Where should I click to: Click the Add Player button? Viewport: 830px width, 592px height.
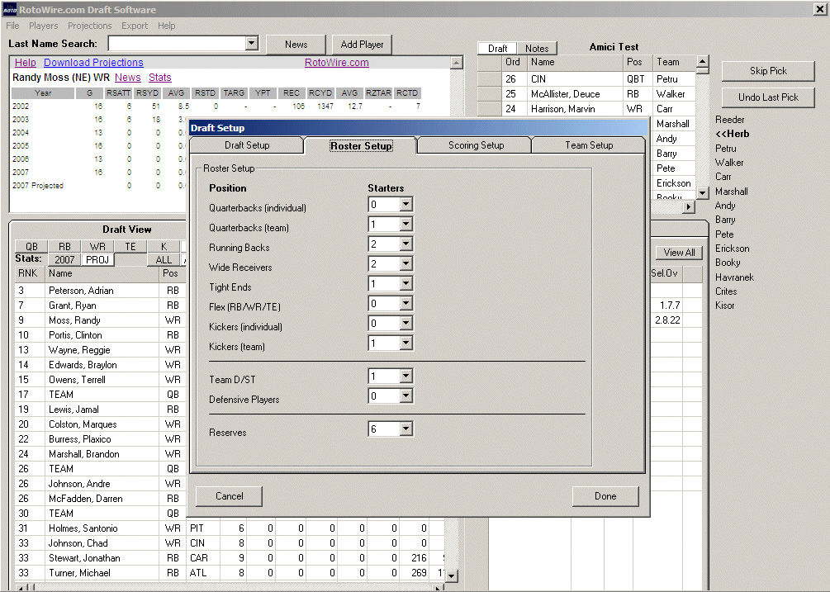point(362,45)
